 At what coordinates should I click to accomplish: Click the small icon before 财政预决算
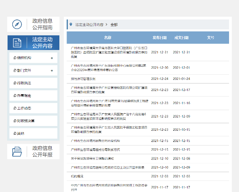[x=15, y=120]
